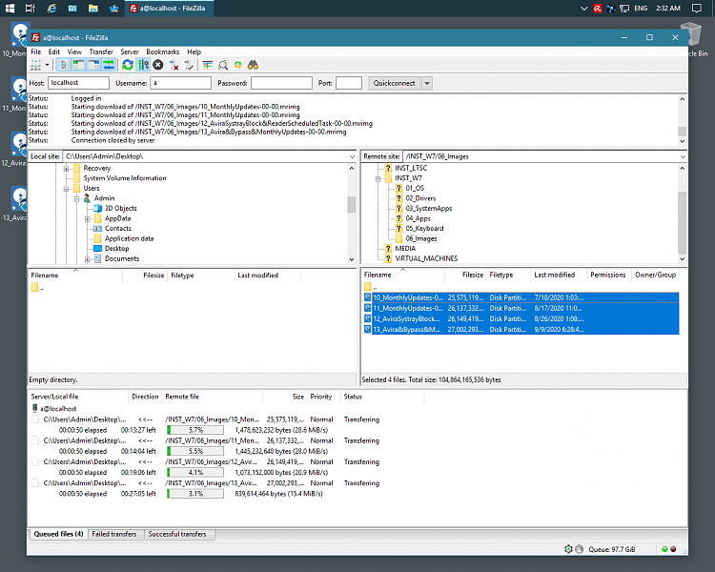Toggle local directory tree display
The width and height of the screenshot is (715, 572).
coord(78,65)
